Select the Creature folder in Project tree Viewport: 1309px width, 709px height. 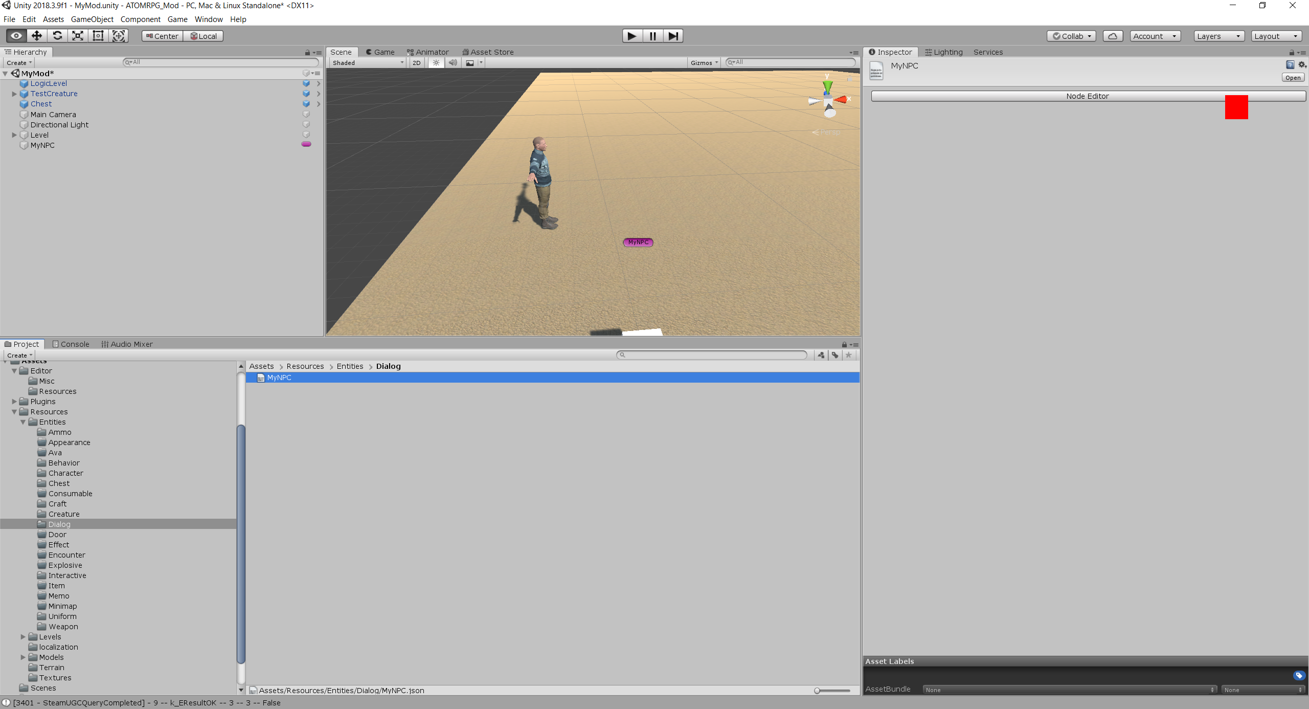click(x=64, y=514)
